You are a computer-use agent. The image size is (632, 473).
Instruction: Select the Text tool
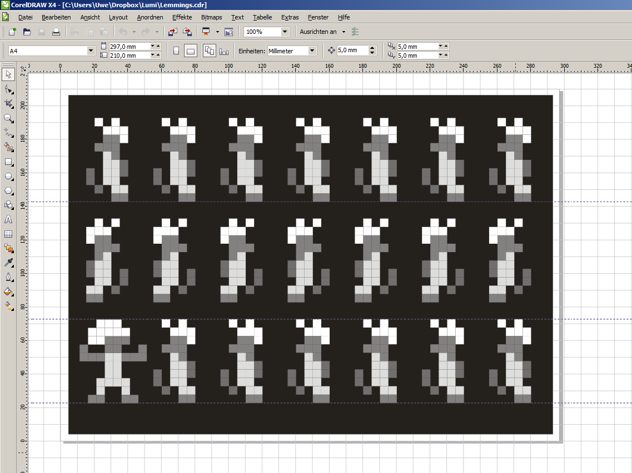[8, 219]
